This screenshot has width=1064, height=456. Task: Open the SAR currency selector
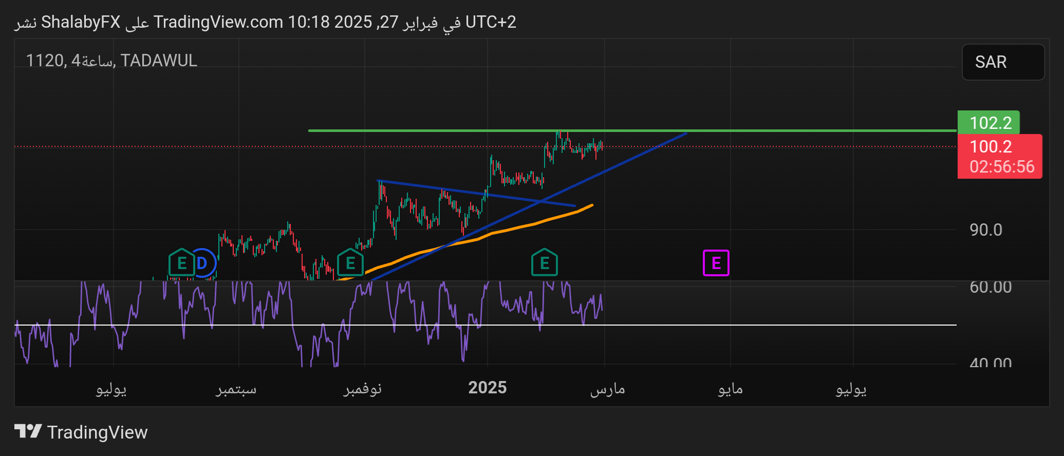(1002, 62)
